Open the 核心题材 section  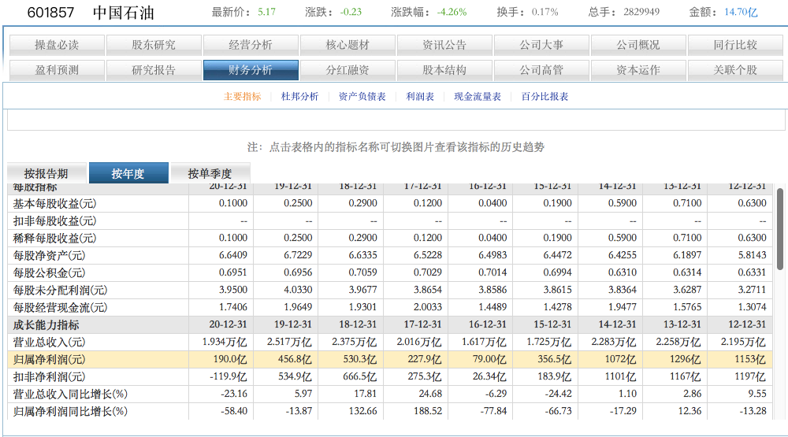tap(348, 45)
